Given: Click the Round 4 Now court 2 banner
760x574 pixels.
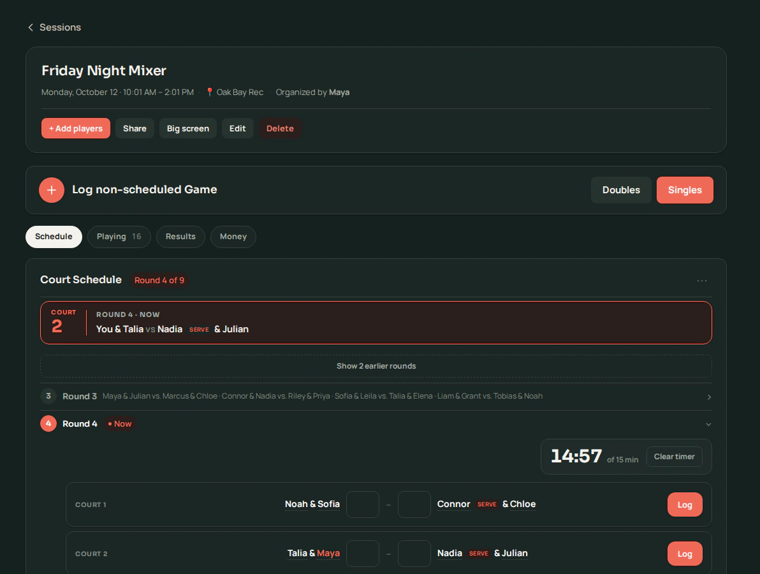Looking at the screenshot, I should click(x=376, y=323).
